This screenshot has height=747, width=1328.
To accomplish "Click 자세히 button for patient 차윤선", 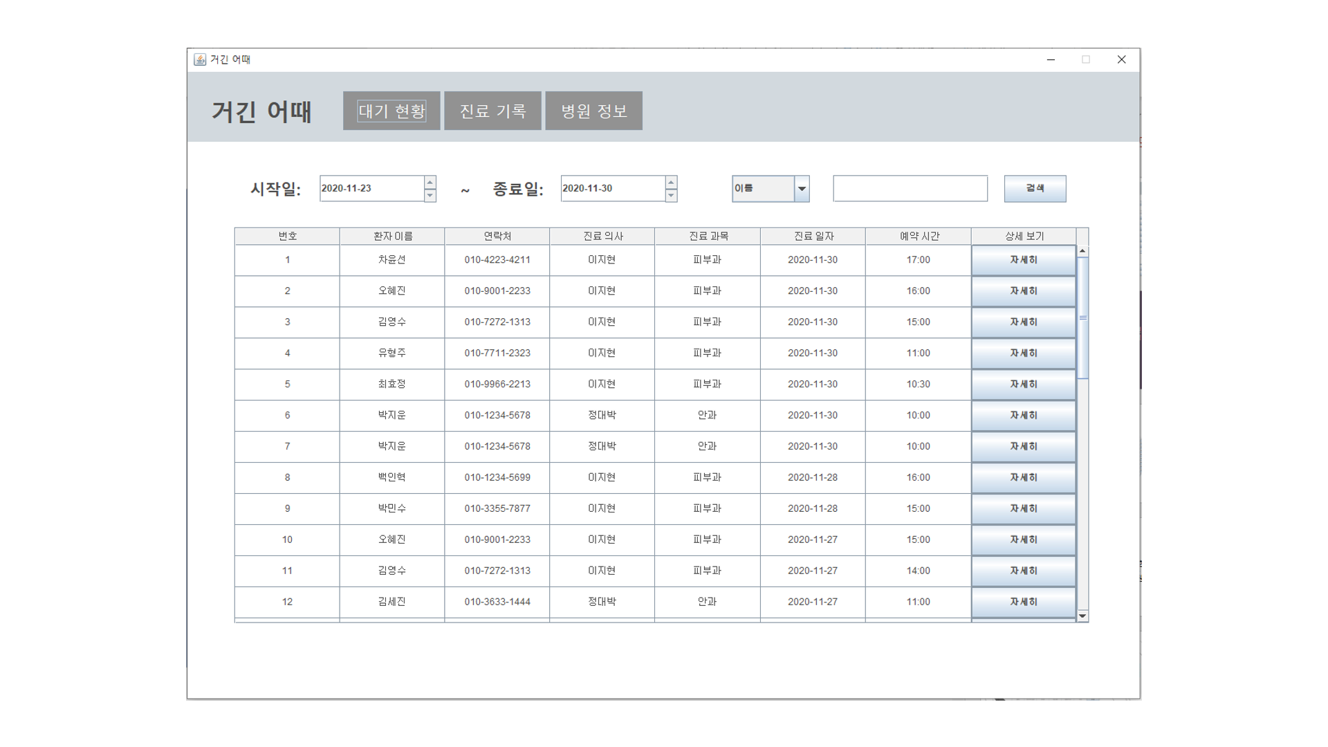I will click(1023, 260).
